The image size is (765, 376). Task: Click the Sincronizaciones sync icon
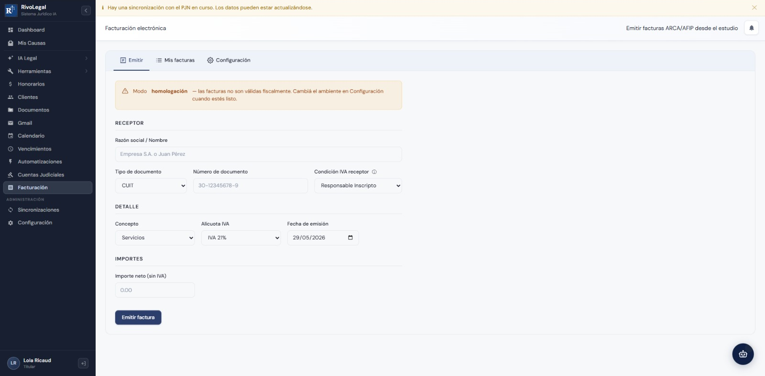click(x=11, y=210)
